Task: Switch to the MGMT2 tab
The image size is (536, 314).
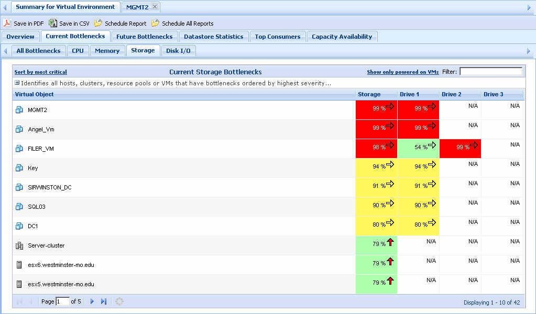Action: tap(137, 7)
